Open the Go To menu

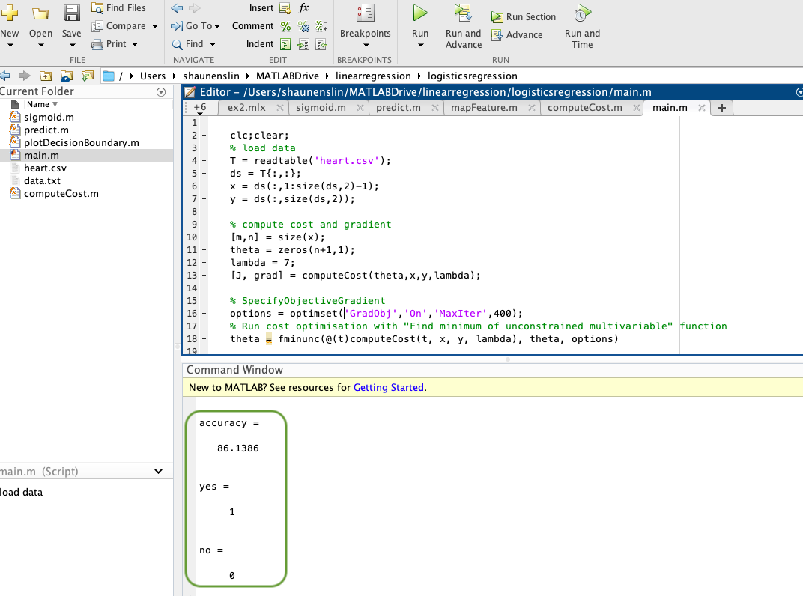[x=195, y=25]
